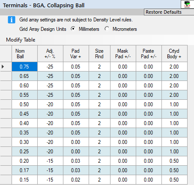Open the Modify Table menu
Viewport: 194px width, 185px height.
(21, 40)
